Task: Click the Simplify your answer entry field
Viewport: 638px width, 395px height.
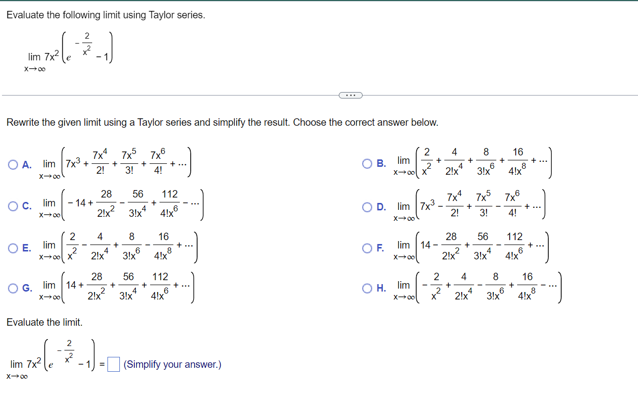Action: 114,364
